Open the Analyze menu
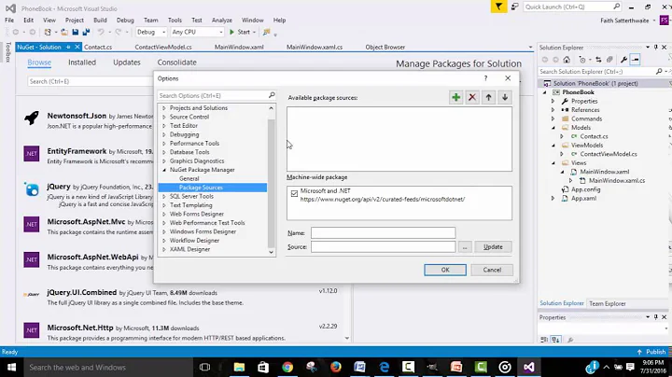The image size is (672, 377). [x=221, y=21]
